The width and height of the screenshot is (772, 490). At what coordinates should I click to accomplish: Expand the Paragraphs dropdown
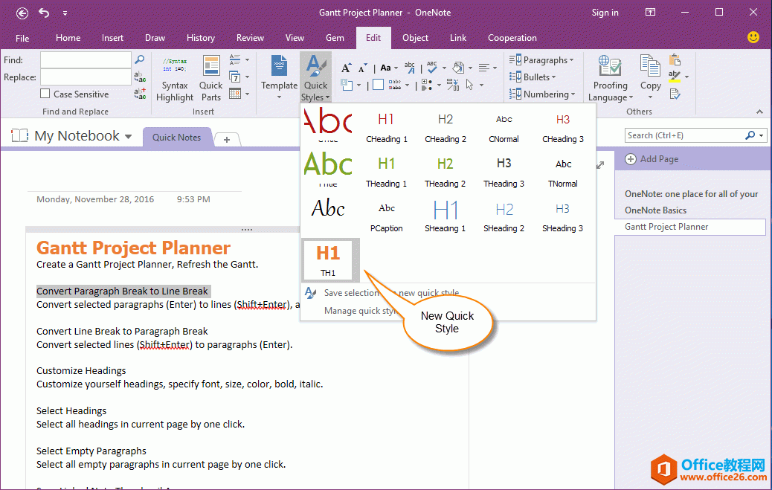pos(541,60)
